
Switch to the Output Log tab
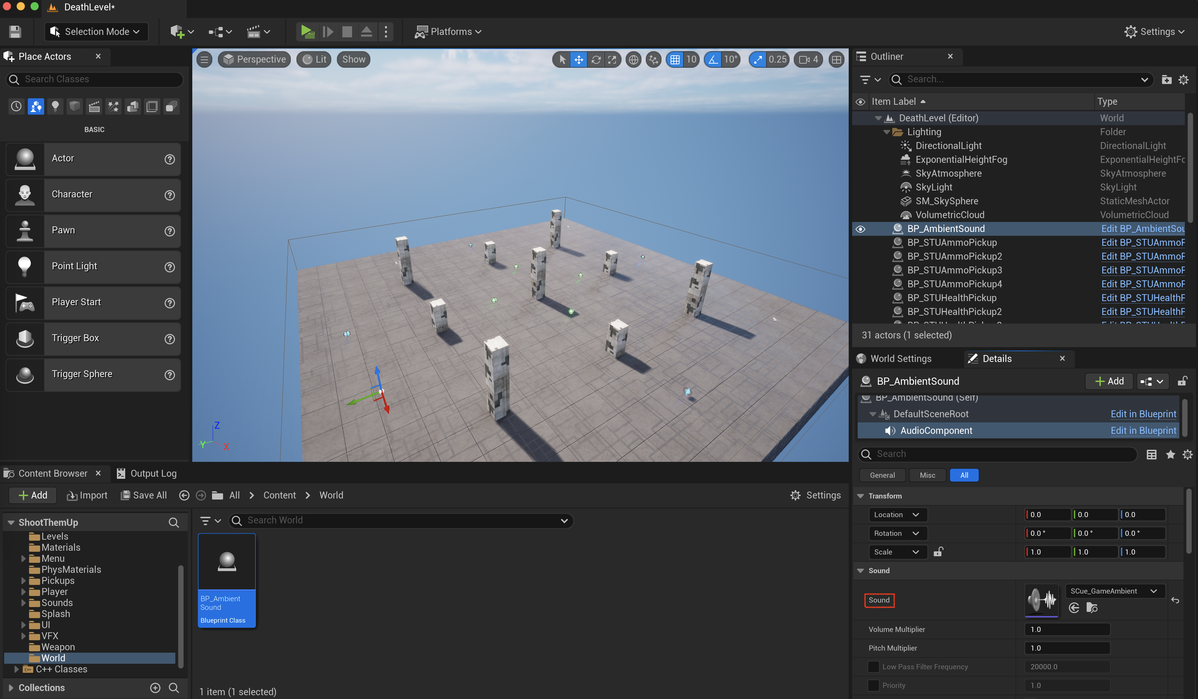(x=147, y=473)
